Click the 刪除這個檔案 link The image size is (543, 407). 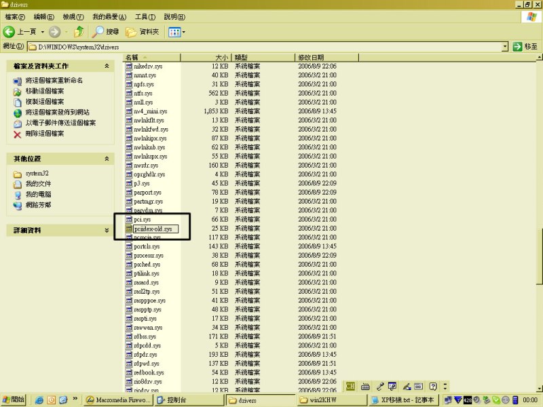(x=45, y=133)
